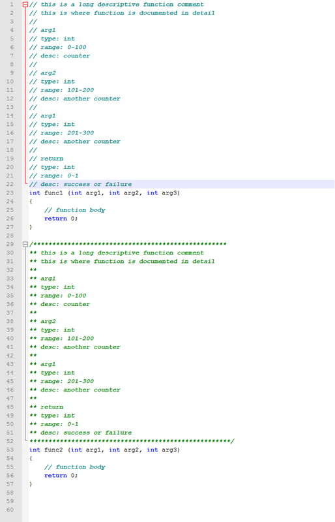Viewport: 335px width, 522px height.
Task: Click '// return' comment on line 19
Action: pos(46,159)
